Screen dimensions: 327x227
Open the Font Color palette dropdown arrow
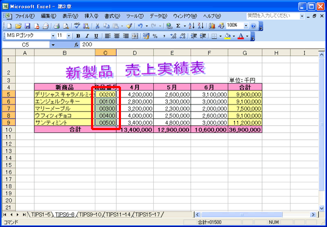[x=247, y=36]
